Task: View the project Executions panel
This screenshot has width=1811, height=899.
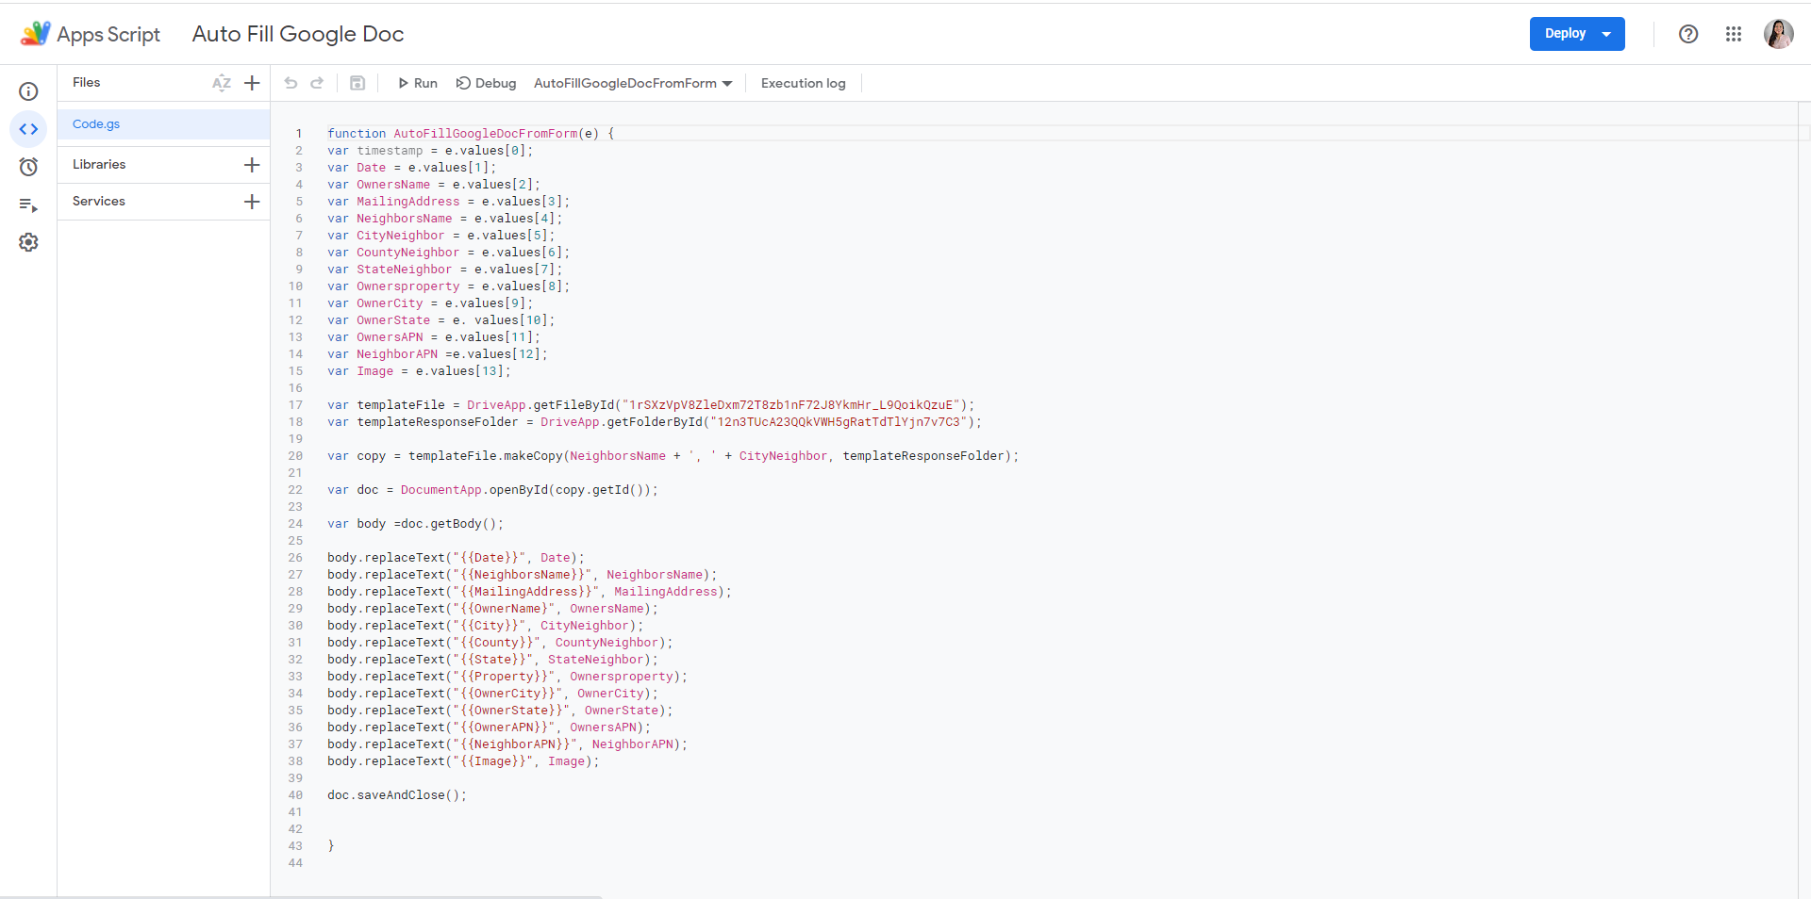Action: (28, 204)
